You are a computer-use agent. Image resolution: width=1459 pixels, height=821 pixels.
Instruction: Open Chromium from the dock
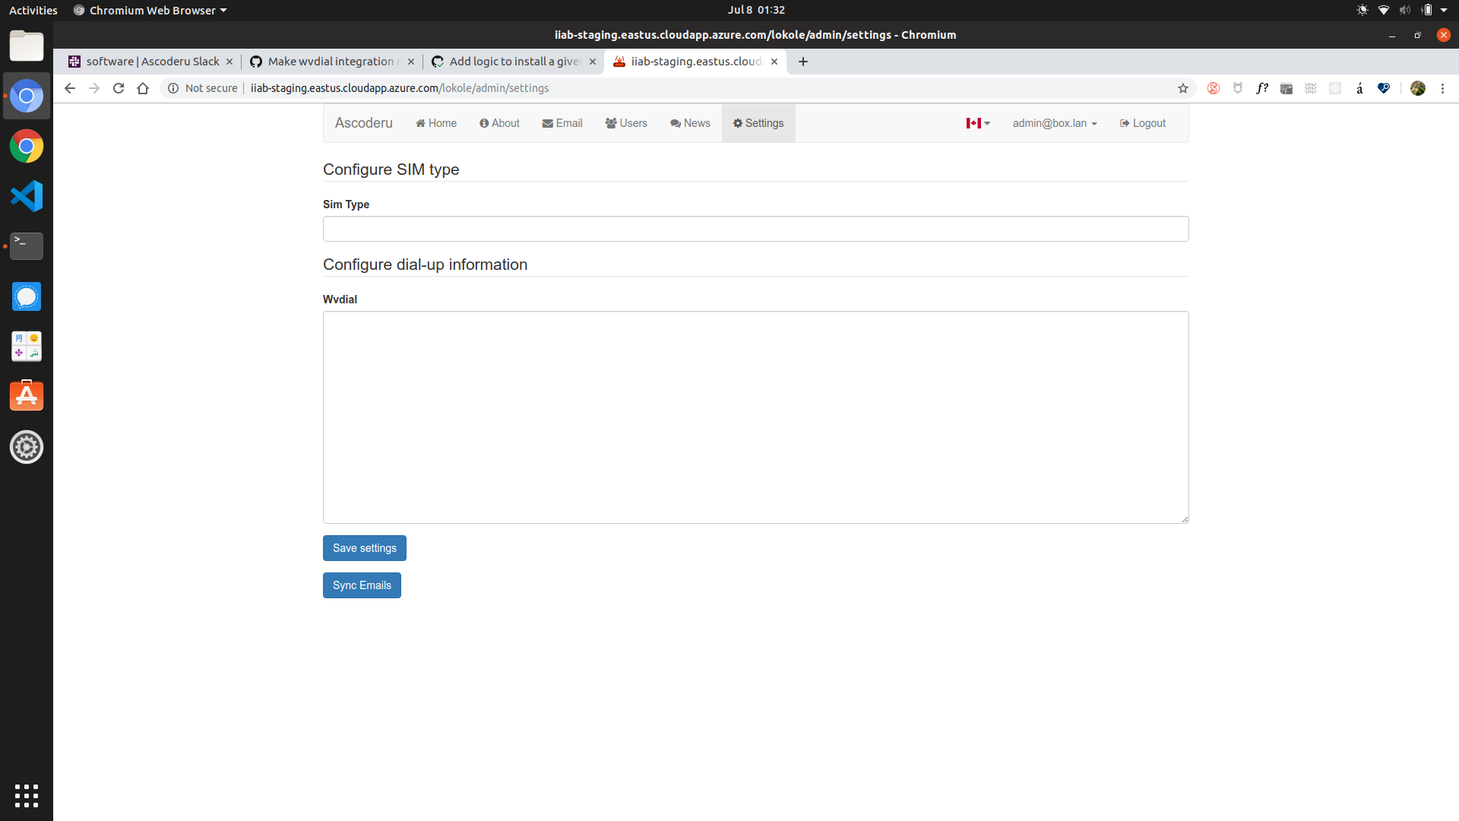[27, 97]
